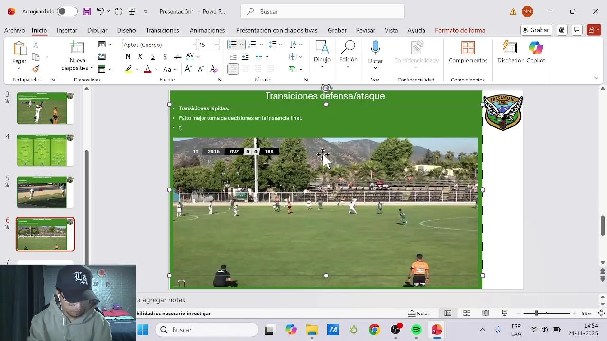
Task: Click the Pegar paste icon
Action: pos(19,49)
